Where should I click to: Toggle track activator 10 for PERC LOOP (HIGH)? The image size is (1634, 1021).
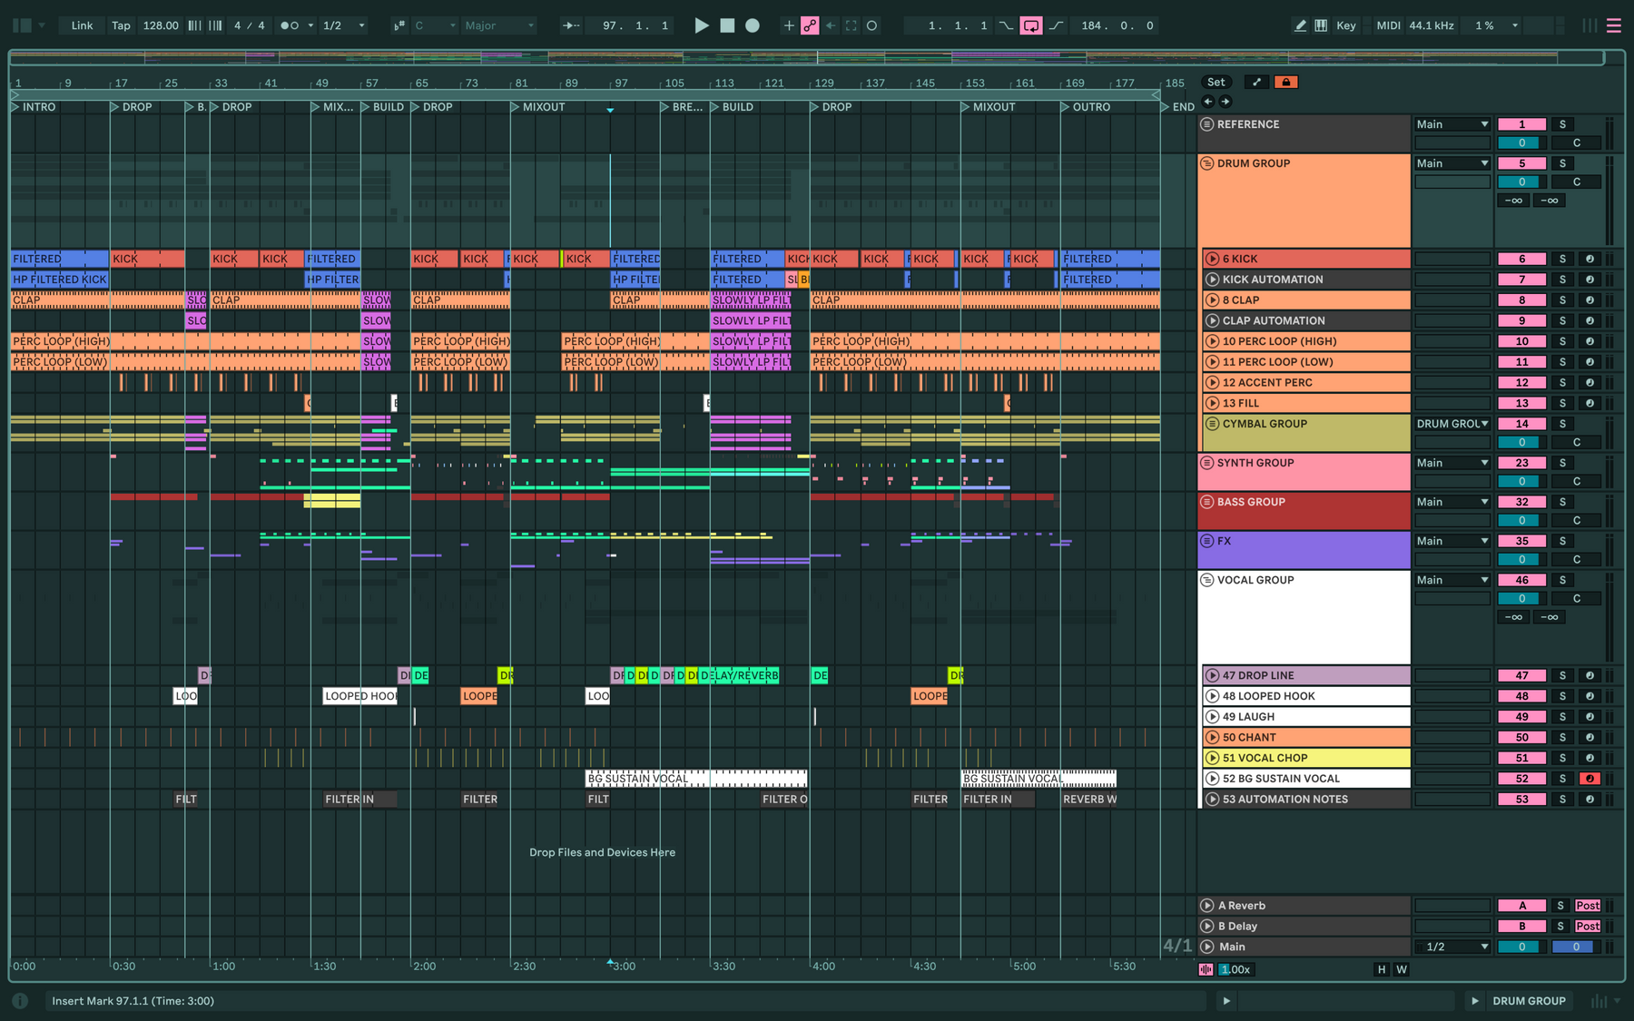[x=1521, y=341]
